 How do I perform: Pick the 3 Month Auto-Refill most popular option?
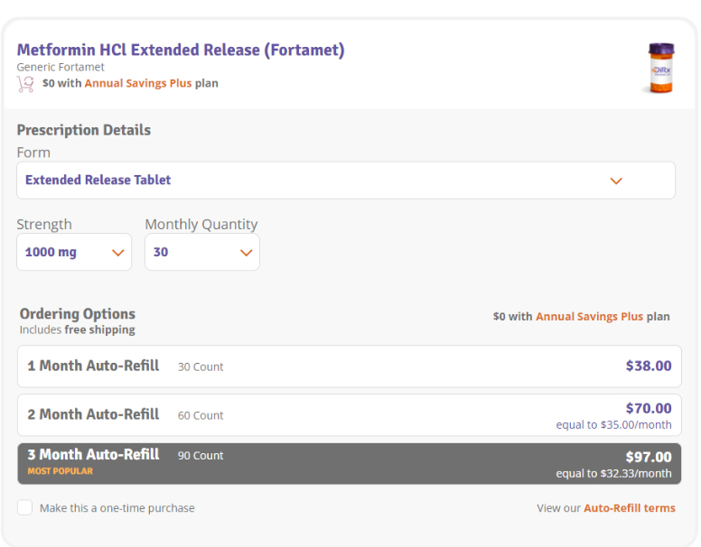[349, 463]
